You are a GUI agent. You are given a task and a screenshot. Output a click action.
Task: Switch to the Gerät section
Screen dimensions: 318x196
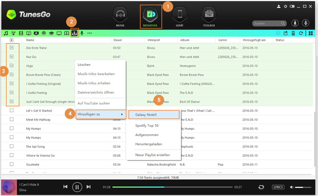(x=180, y=17)
